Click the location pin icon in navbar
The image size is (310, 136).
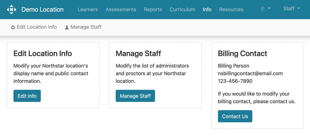click(x=263, y=9)
